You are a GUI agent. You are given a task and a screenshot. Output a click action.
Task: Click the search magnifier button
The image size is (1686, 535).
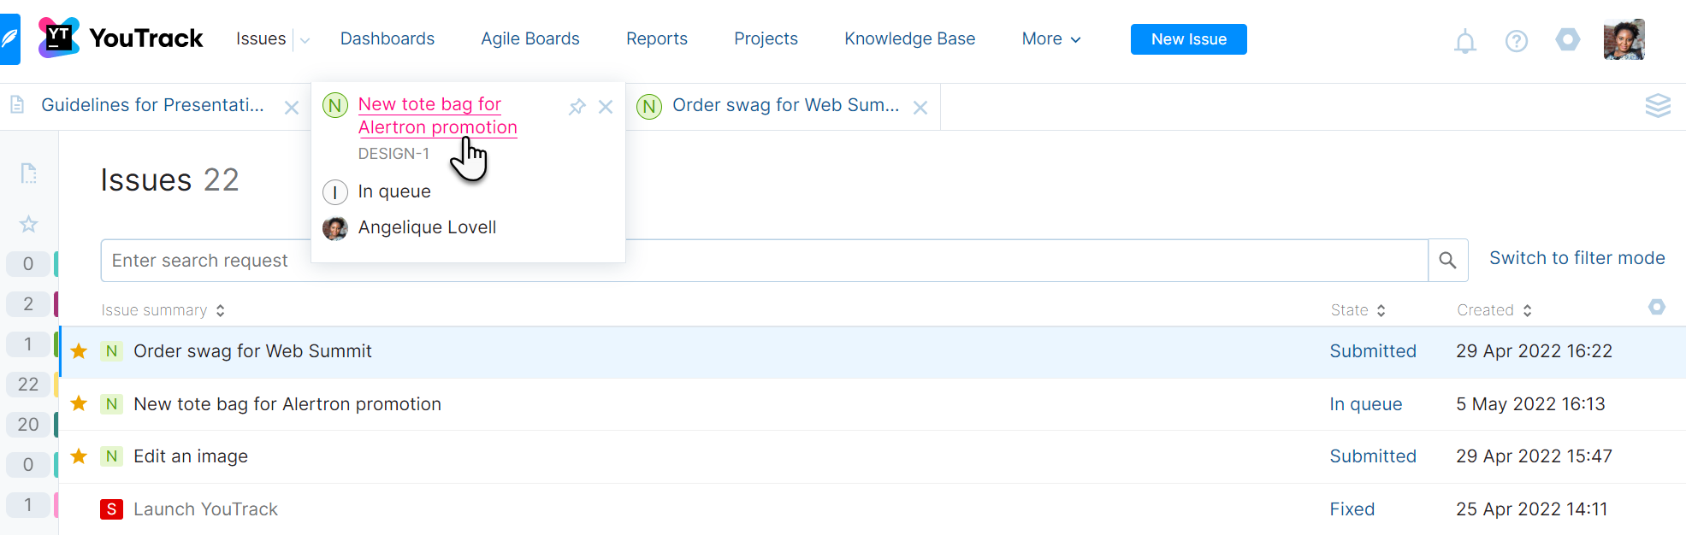[1447, 261]
